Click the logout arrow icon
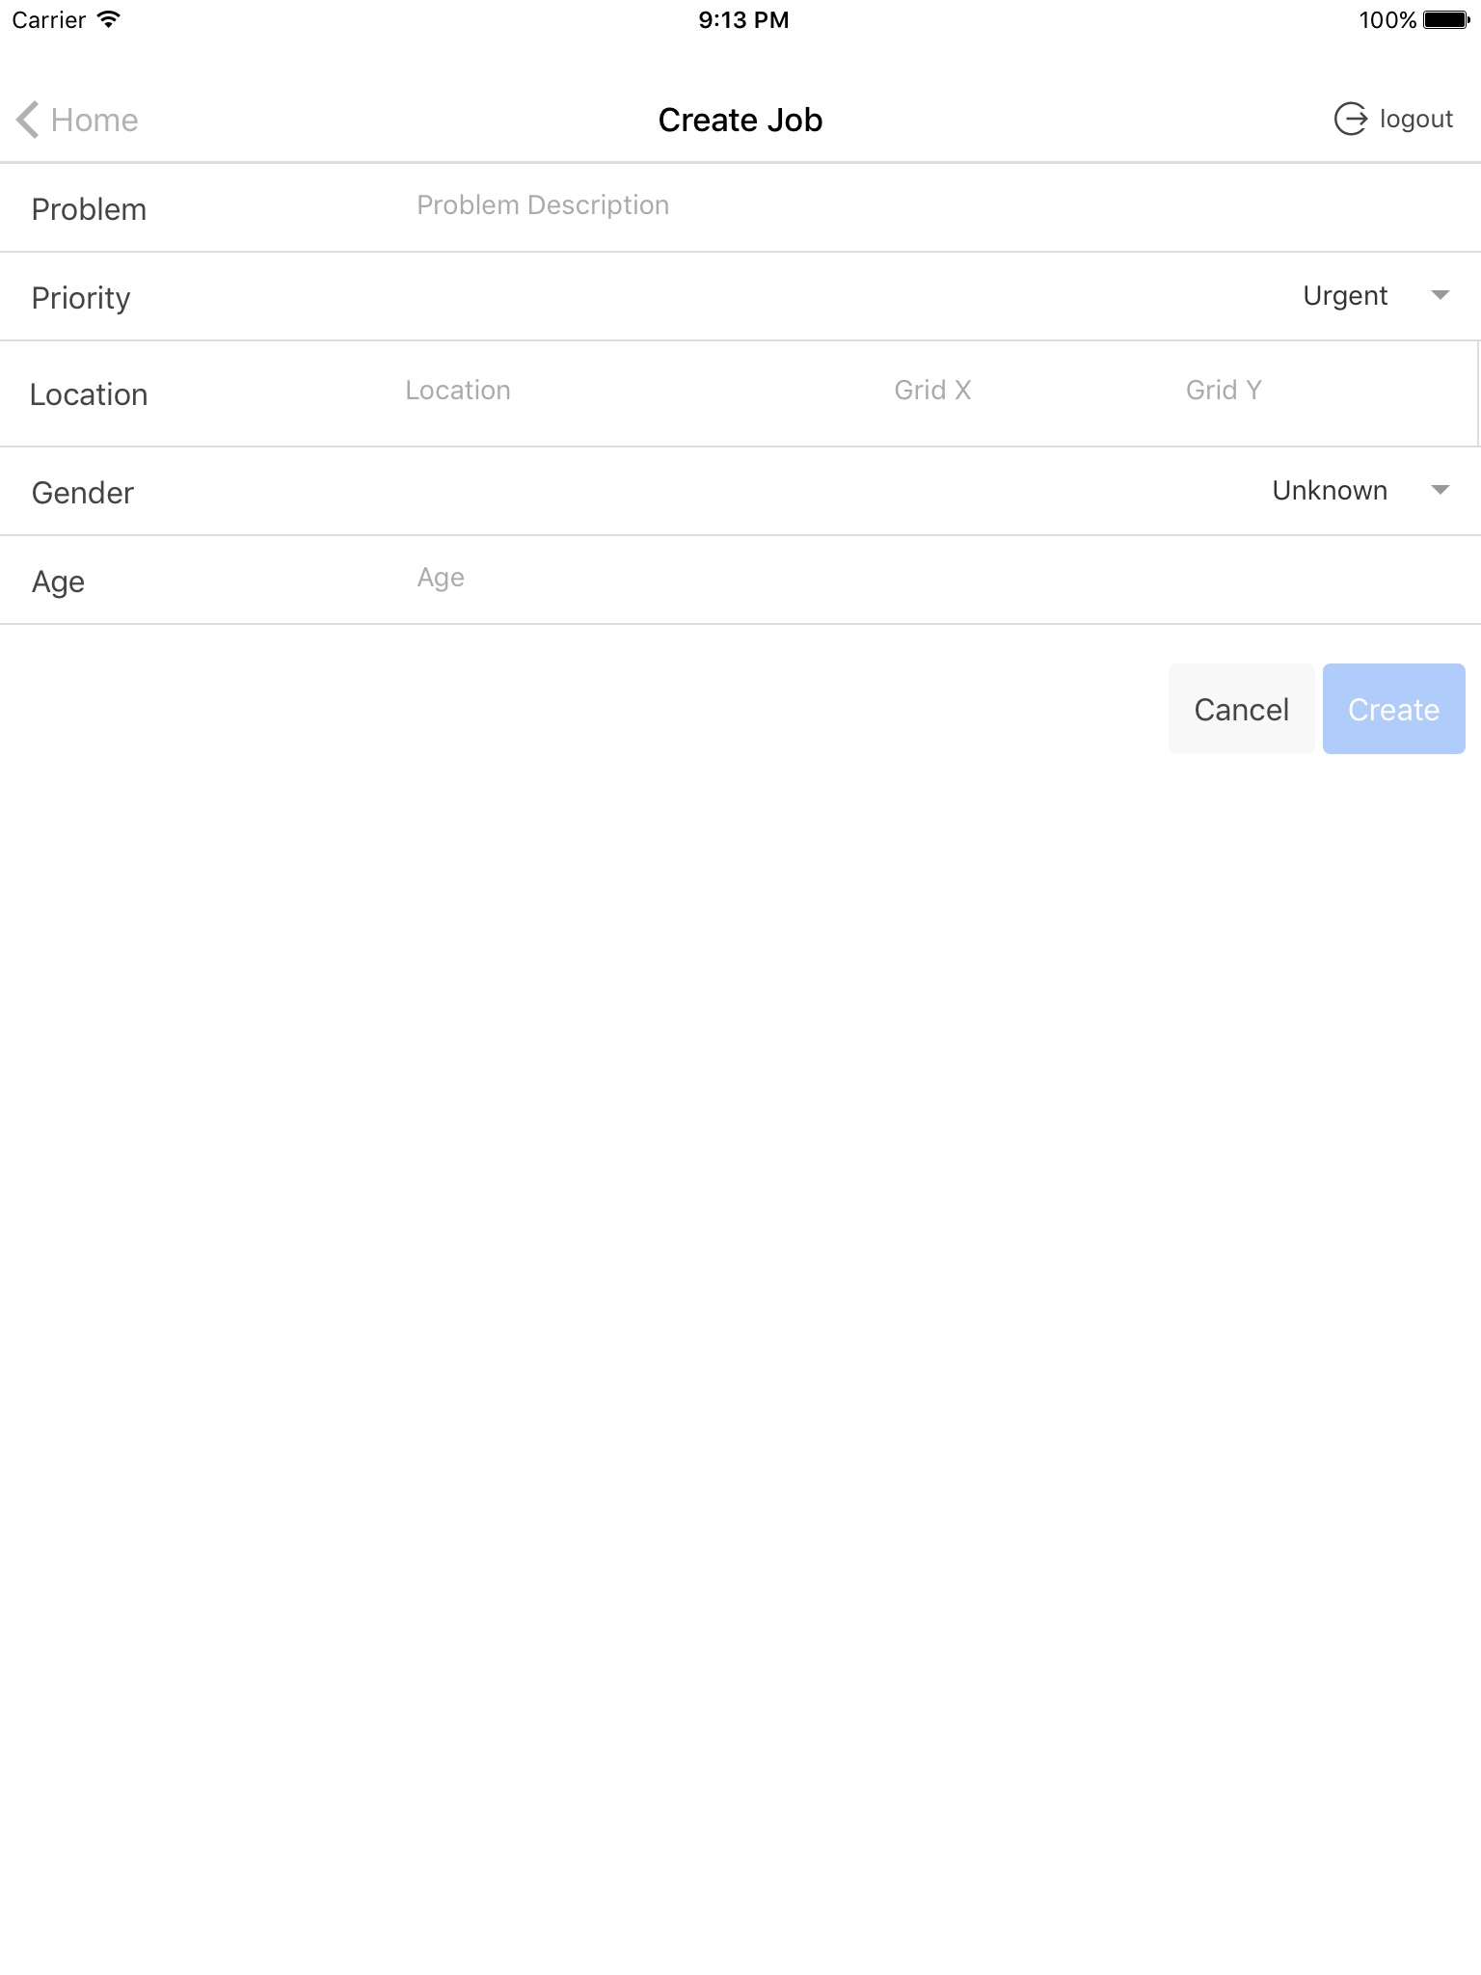The width and height of the screenshot is (1481, 1975). pyautogui.click(x=1350, y=120)
